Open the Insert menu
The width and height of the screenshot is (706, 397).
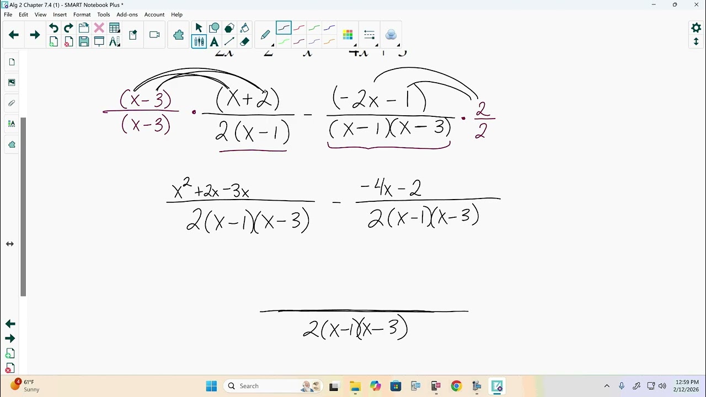coord(60,14)
